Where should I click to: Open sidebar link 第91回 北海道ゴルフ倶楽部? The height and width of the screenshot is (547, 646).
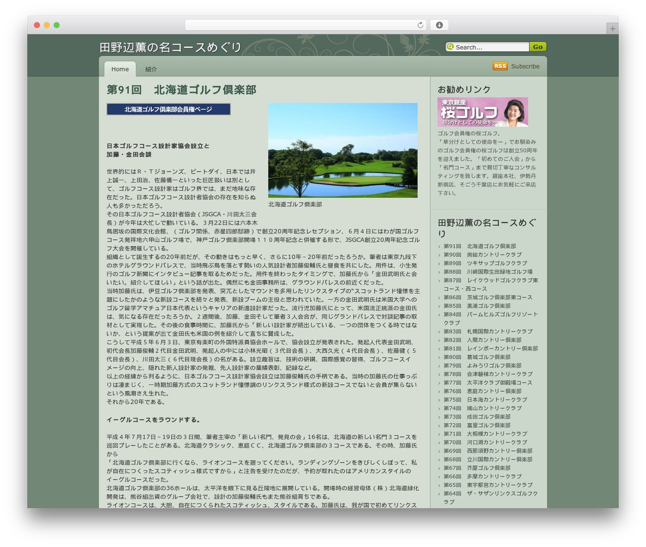coord(479,246)
